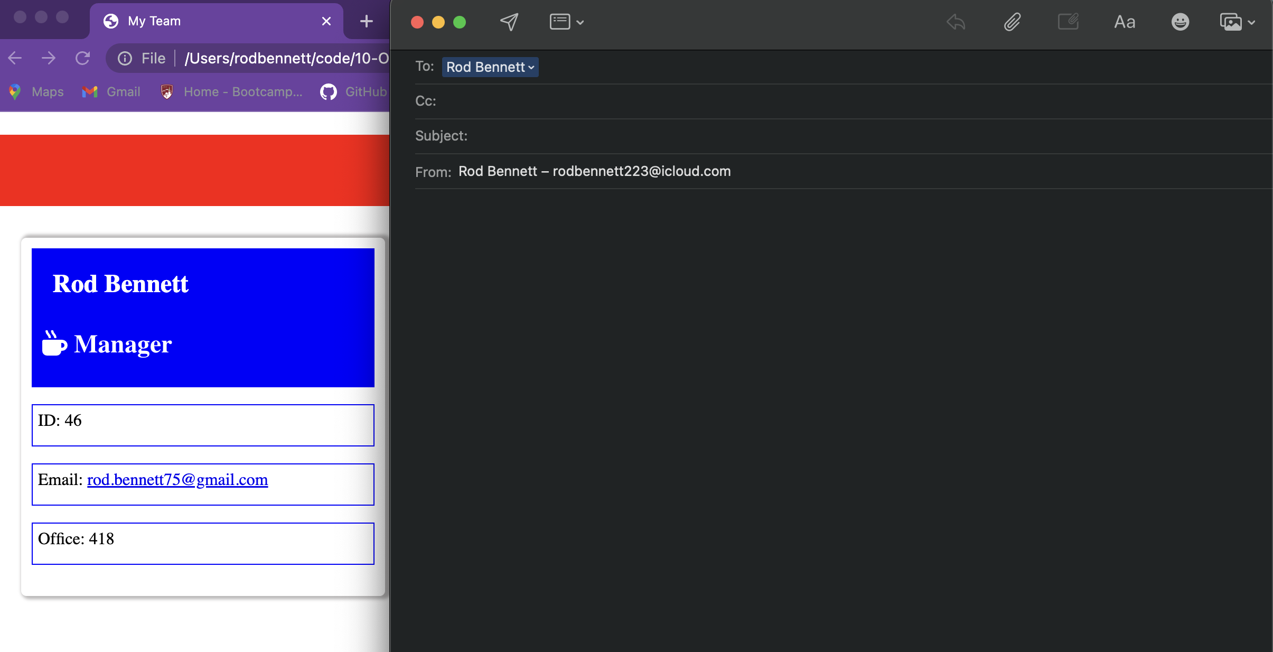This screenshot has height=652, width=1273.
Task: Insert an emoji into the message
Action: click(x=1181, y=22)
